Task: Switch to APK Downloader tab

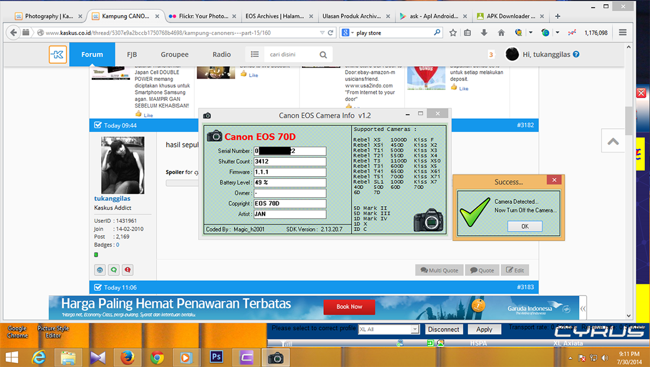Action: point(511,16)
